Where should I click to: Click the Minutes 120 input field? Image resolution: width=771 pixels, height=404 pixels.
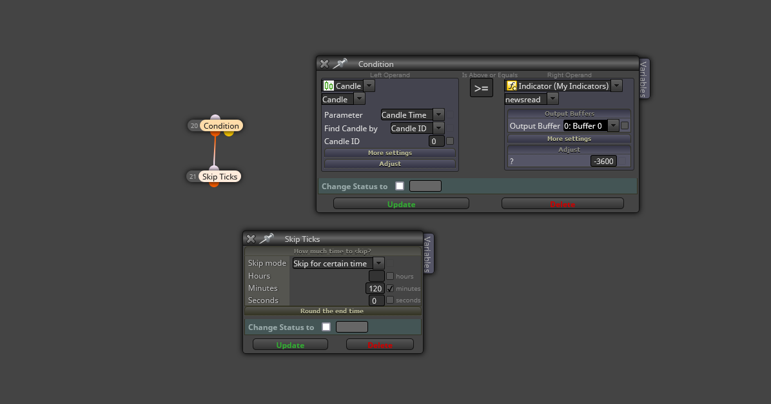pyautogui.click(x=375, y=288)
